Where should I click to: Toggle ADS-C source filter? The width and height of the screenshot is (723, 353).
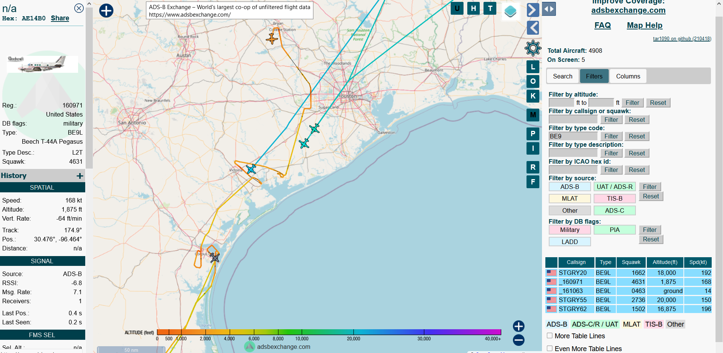[614, 210]
